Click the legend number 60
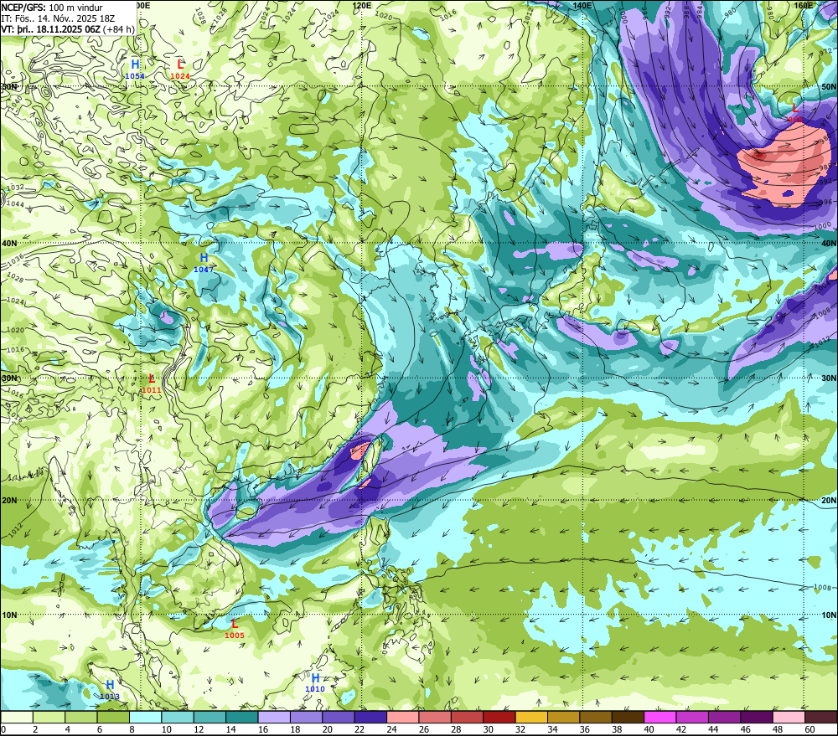 click(x=810, y=729)
